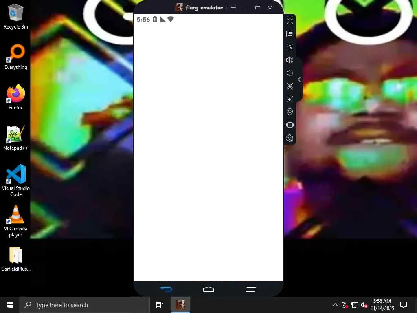Show hidden system tray icons
The height and width of the screenshot is (313, 417).
[335, 305]
